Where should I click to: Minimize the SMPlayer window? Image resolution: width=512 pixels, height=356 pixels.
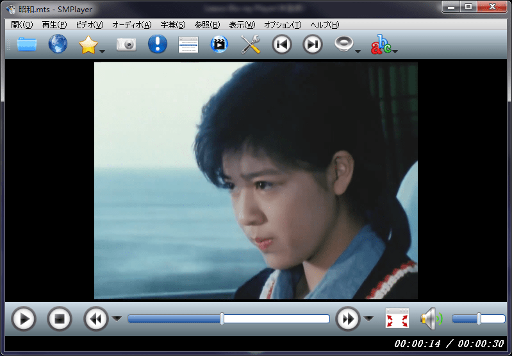pyautogui.click(x=451, y=6)
